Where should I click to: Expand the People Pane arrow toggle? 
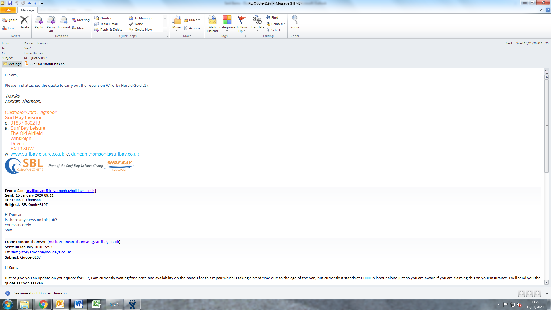tap(546, 293)
